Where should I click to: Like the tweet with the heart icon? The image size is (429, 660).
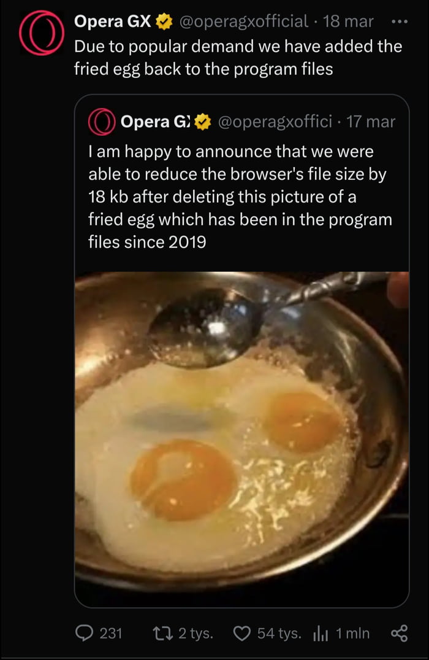(243, 633)
